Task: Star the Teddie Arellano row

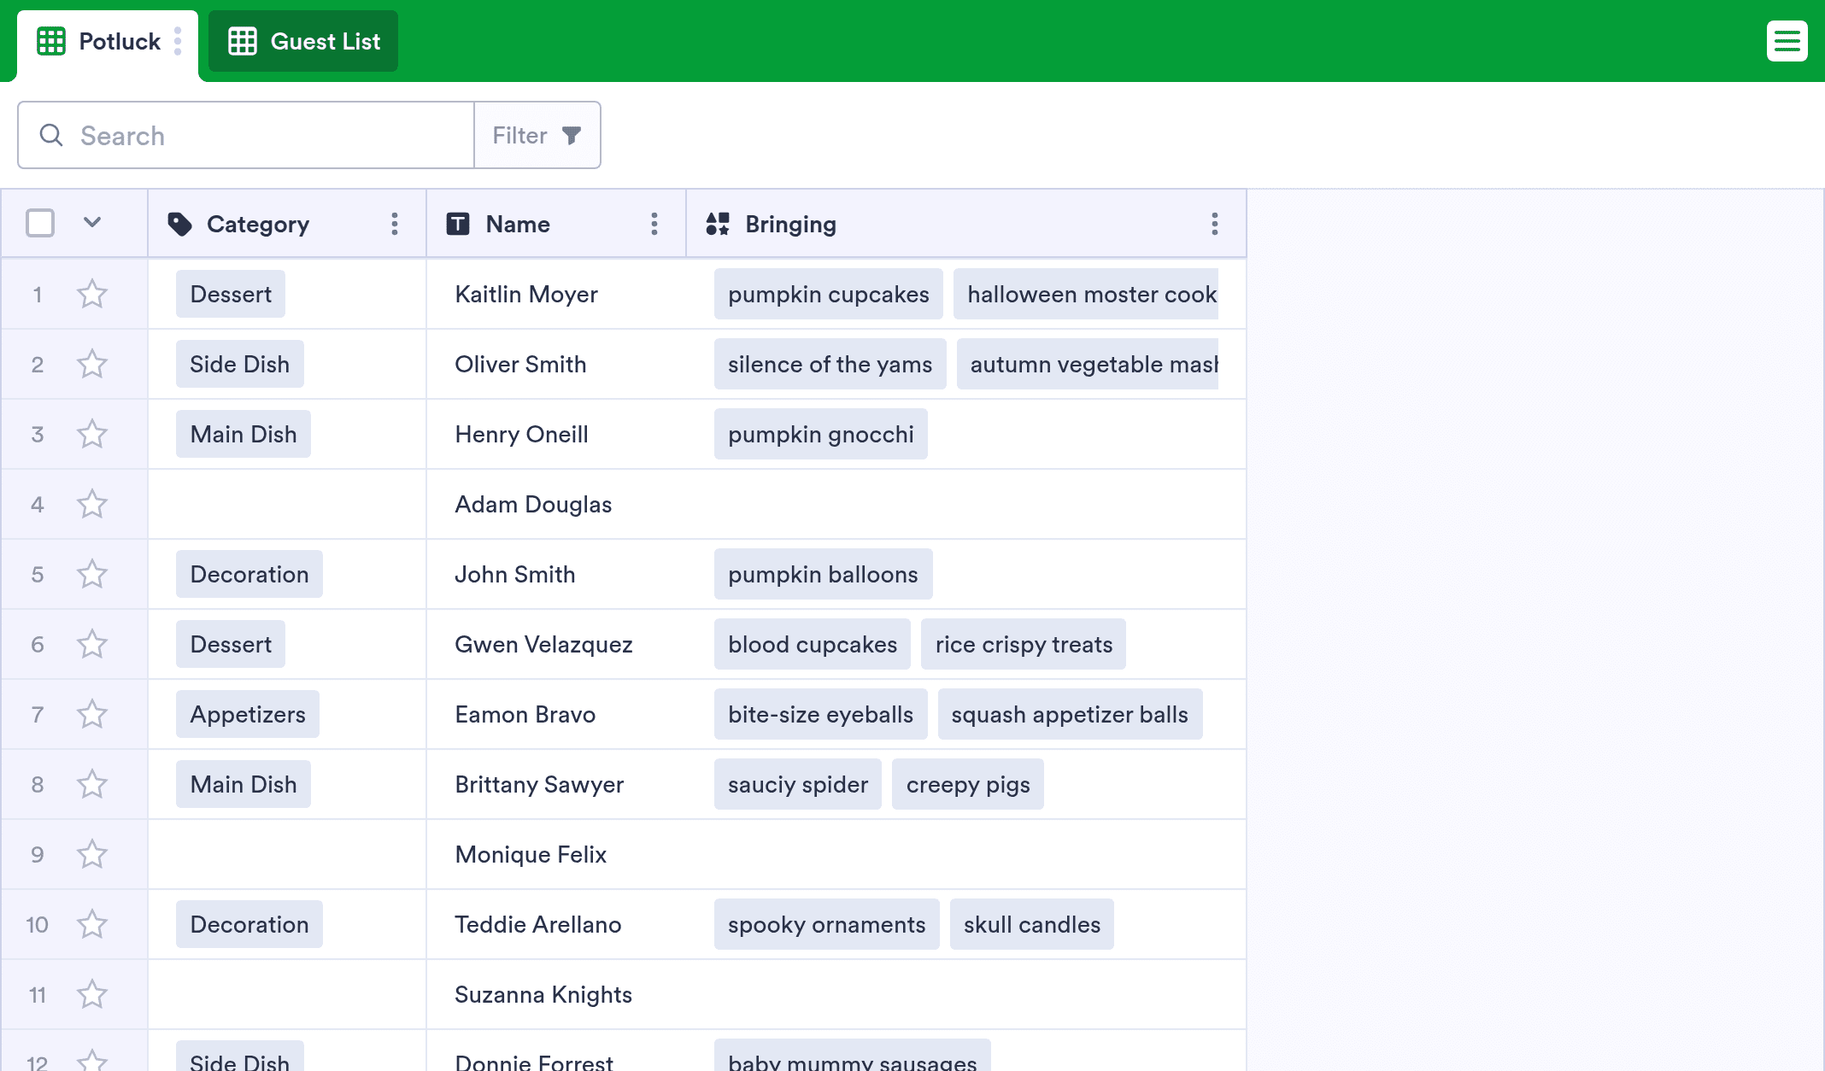Action: 92,924
